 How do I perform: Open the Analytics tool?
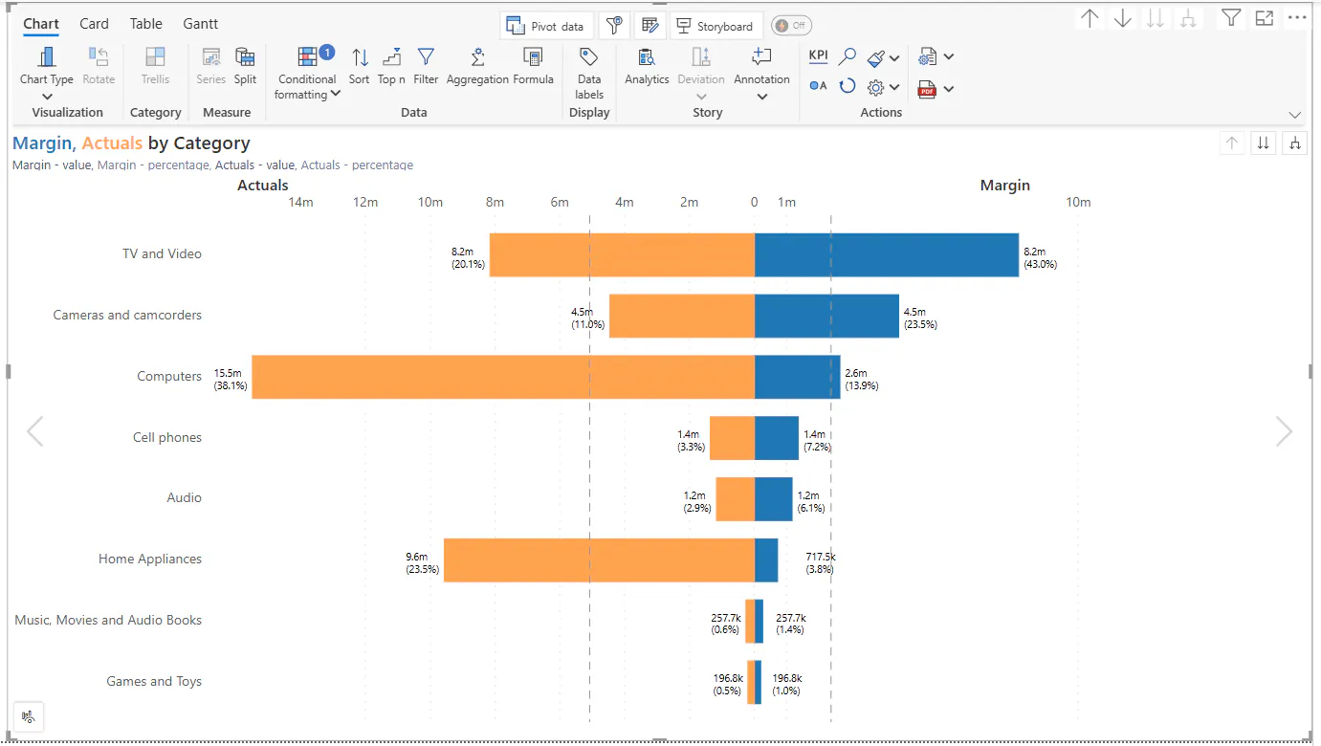coord(647,59)
